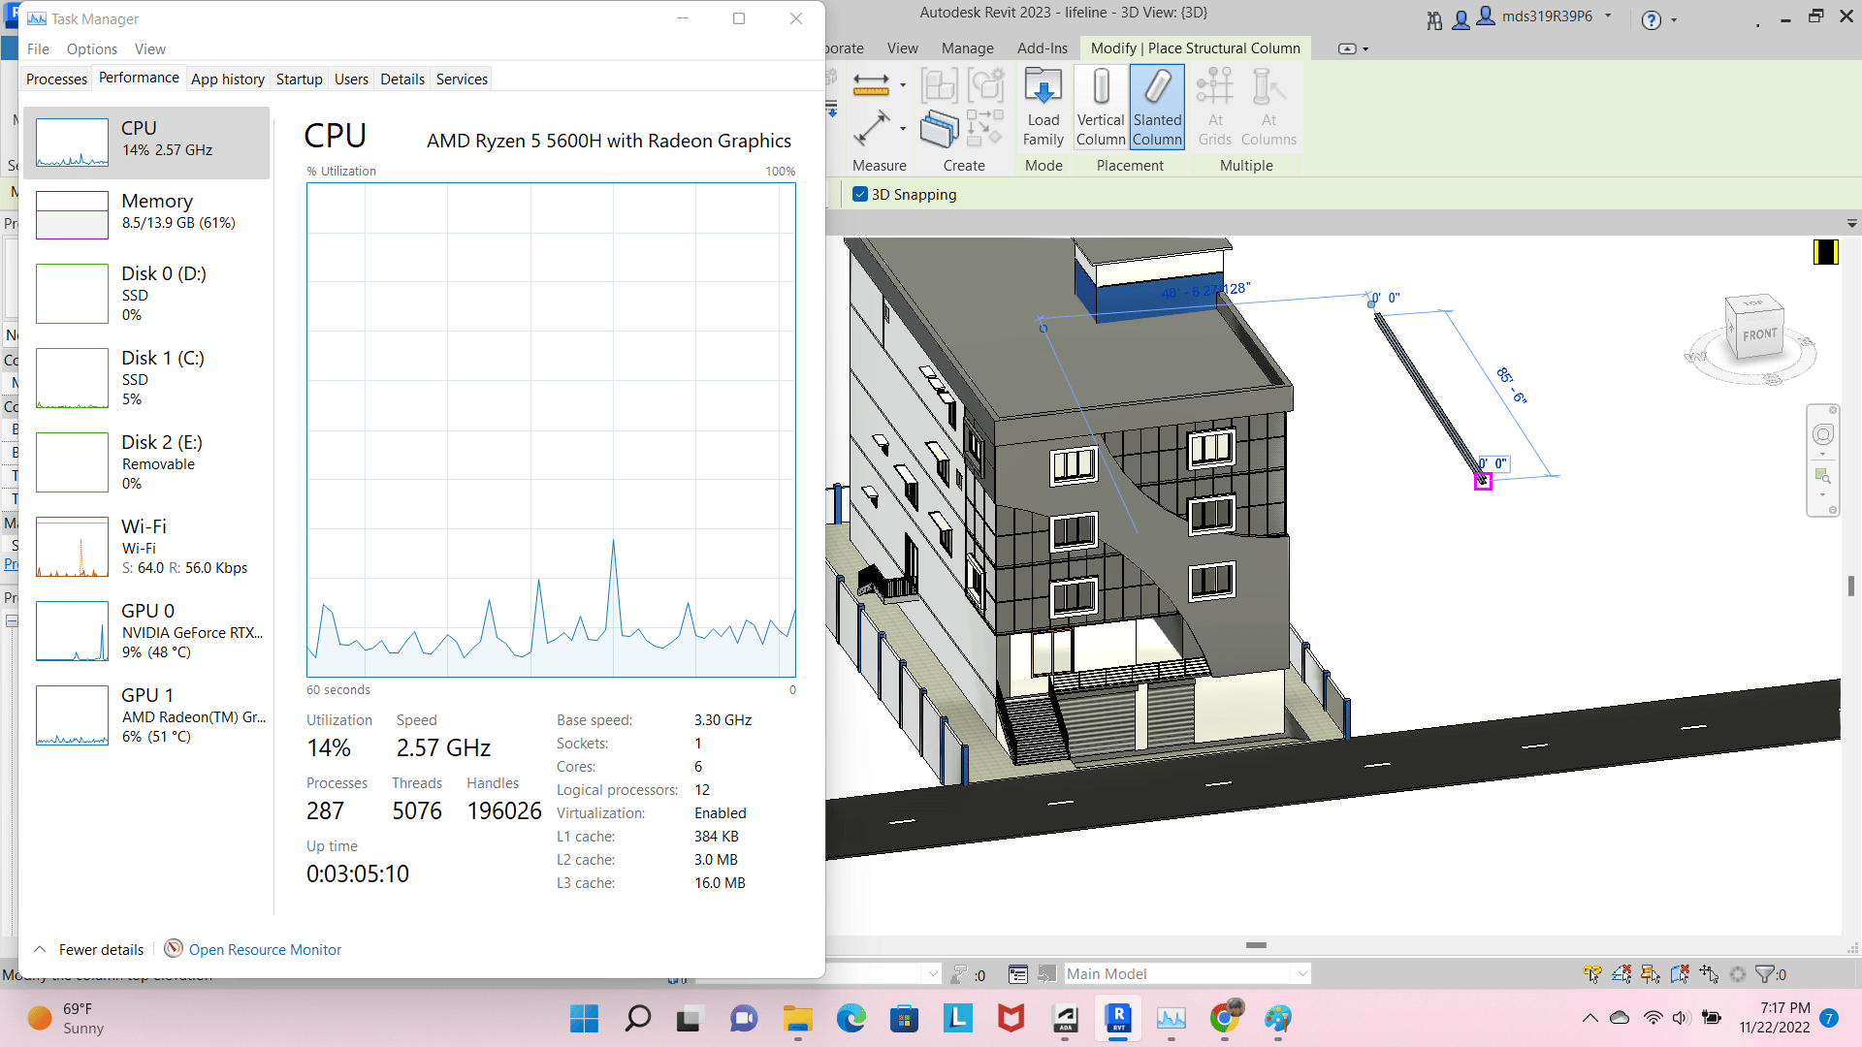This screenshot has height=1047, width=1862.
Task: Click the Revit icon on the taskbar
Action: click(1117, 1019)
